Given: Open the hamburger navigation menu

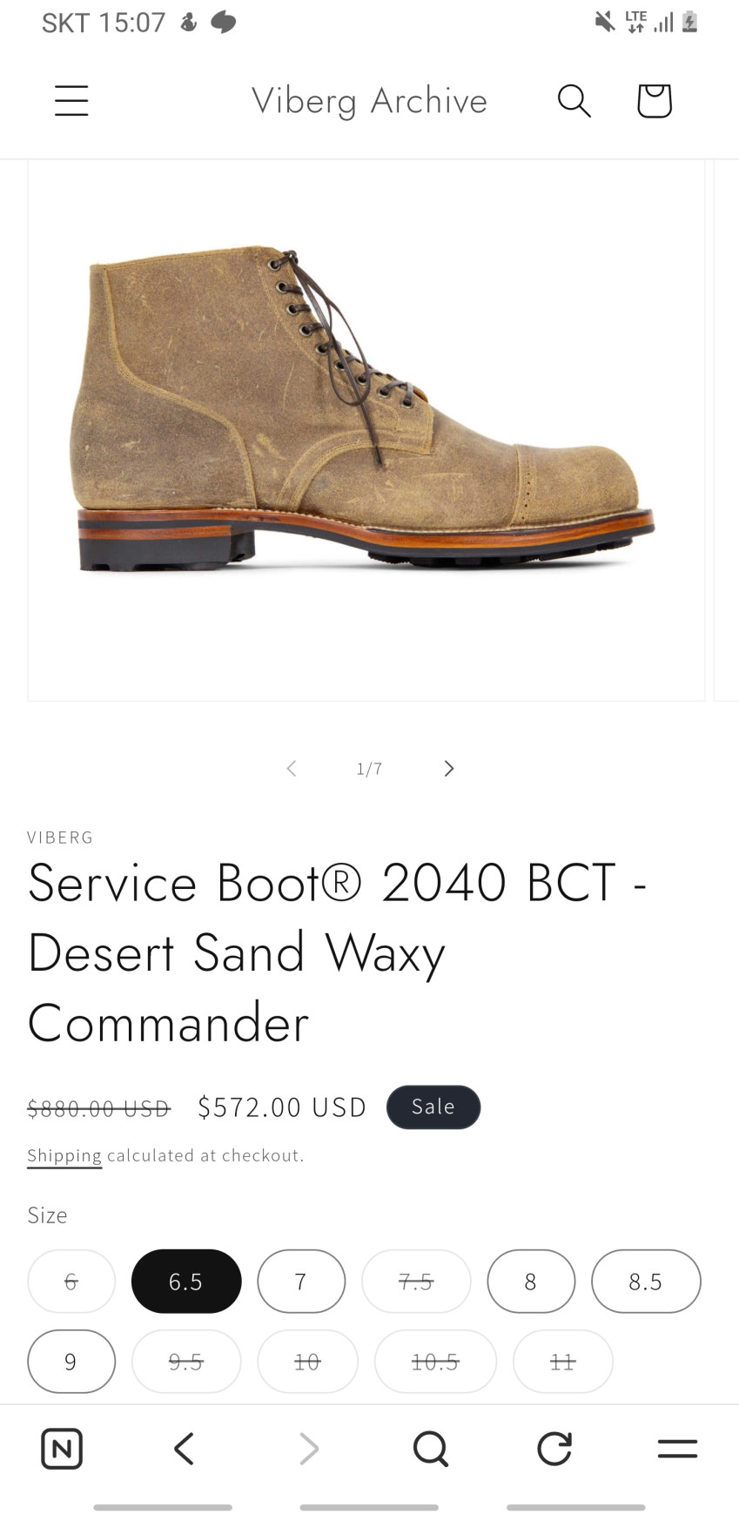Looking at the screenshot, I should 71,101.
